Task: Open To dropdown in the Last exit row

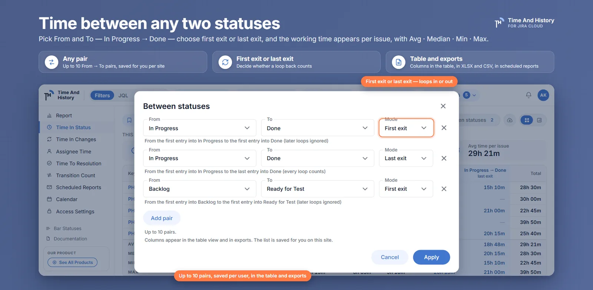Action: tap(318, 158)
